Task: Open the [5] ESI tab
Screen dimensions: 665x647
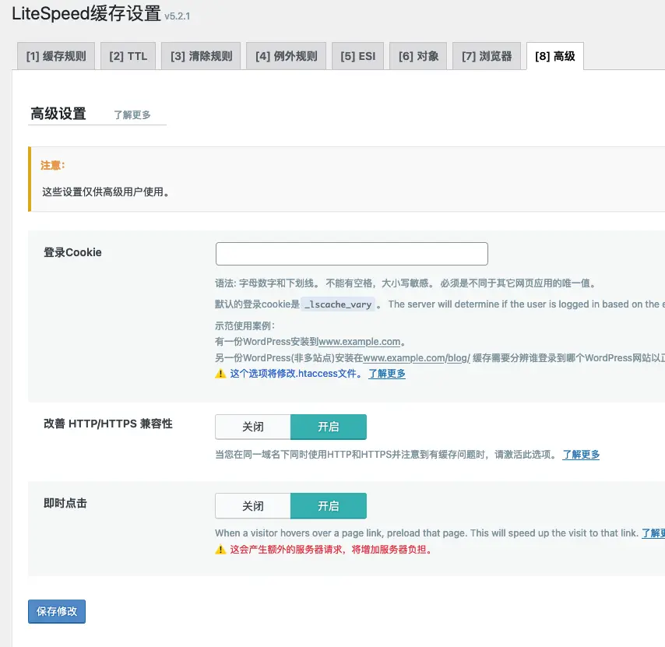Action: (357, 55)
